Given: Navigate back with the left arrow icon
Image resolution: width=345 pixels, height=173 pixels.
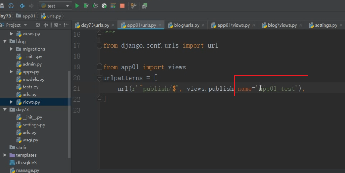Looking at the screenshot, I should 22,6.
